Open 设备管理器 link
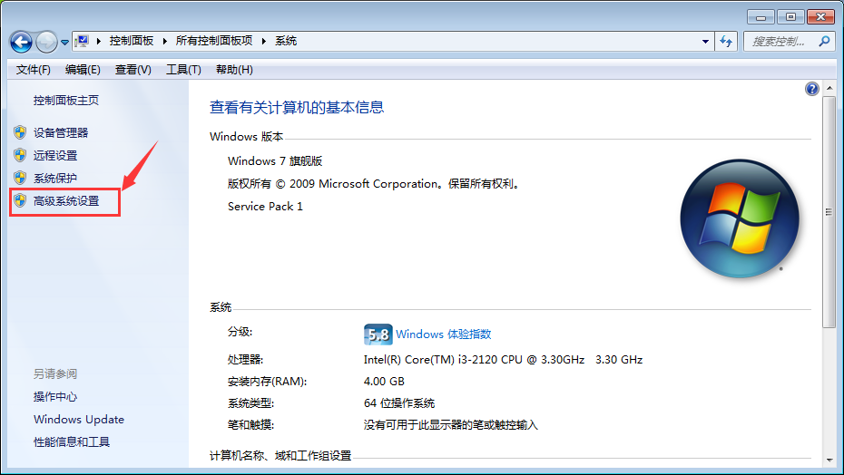 (61, 133)
